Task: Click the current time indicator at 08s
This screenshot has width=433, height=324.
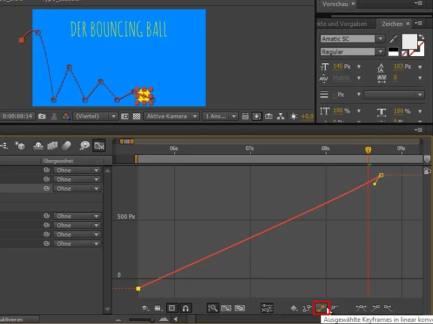Action: coord(368,150)
